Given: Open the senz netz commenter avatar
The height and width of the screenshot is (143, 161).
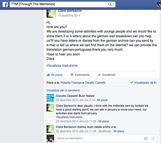Looking at the screenshot, I should point(50,98).
